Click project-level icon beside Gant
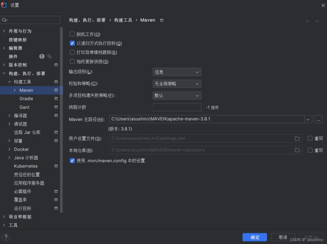The height and width of the screenshot is (244, 327). [x=56, y=107]
